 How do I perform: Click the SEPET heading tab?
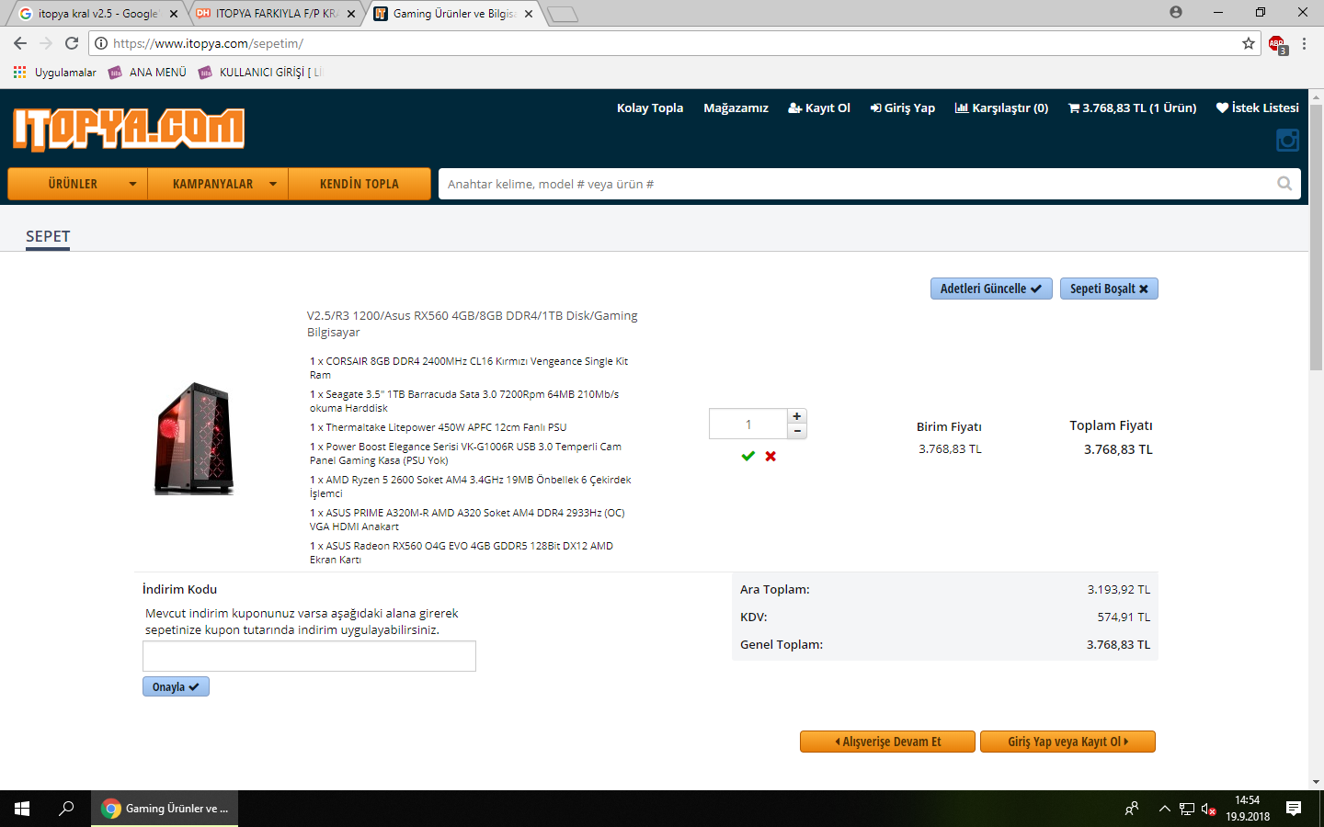[x=48, y=237]
